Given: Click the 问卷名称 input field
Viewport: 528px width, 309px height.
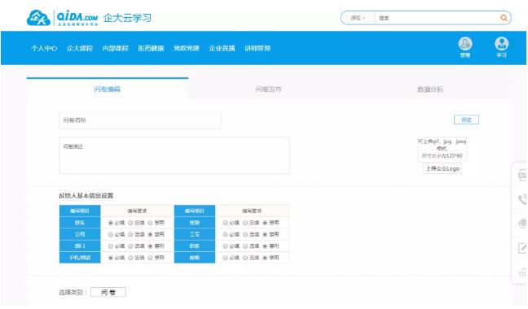Looking at the screenshot, I should click(140, 120).
